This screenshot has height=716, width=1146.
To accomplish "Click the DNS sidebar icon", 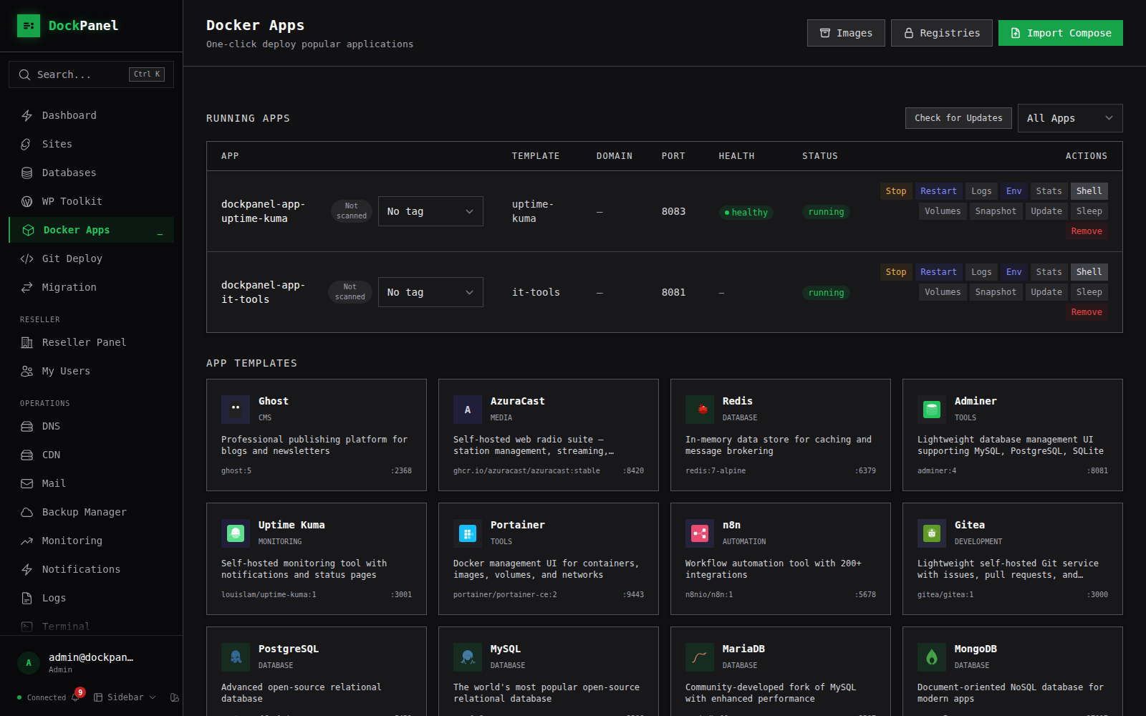I will click(x=27, y=426).
